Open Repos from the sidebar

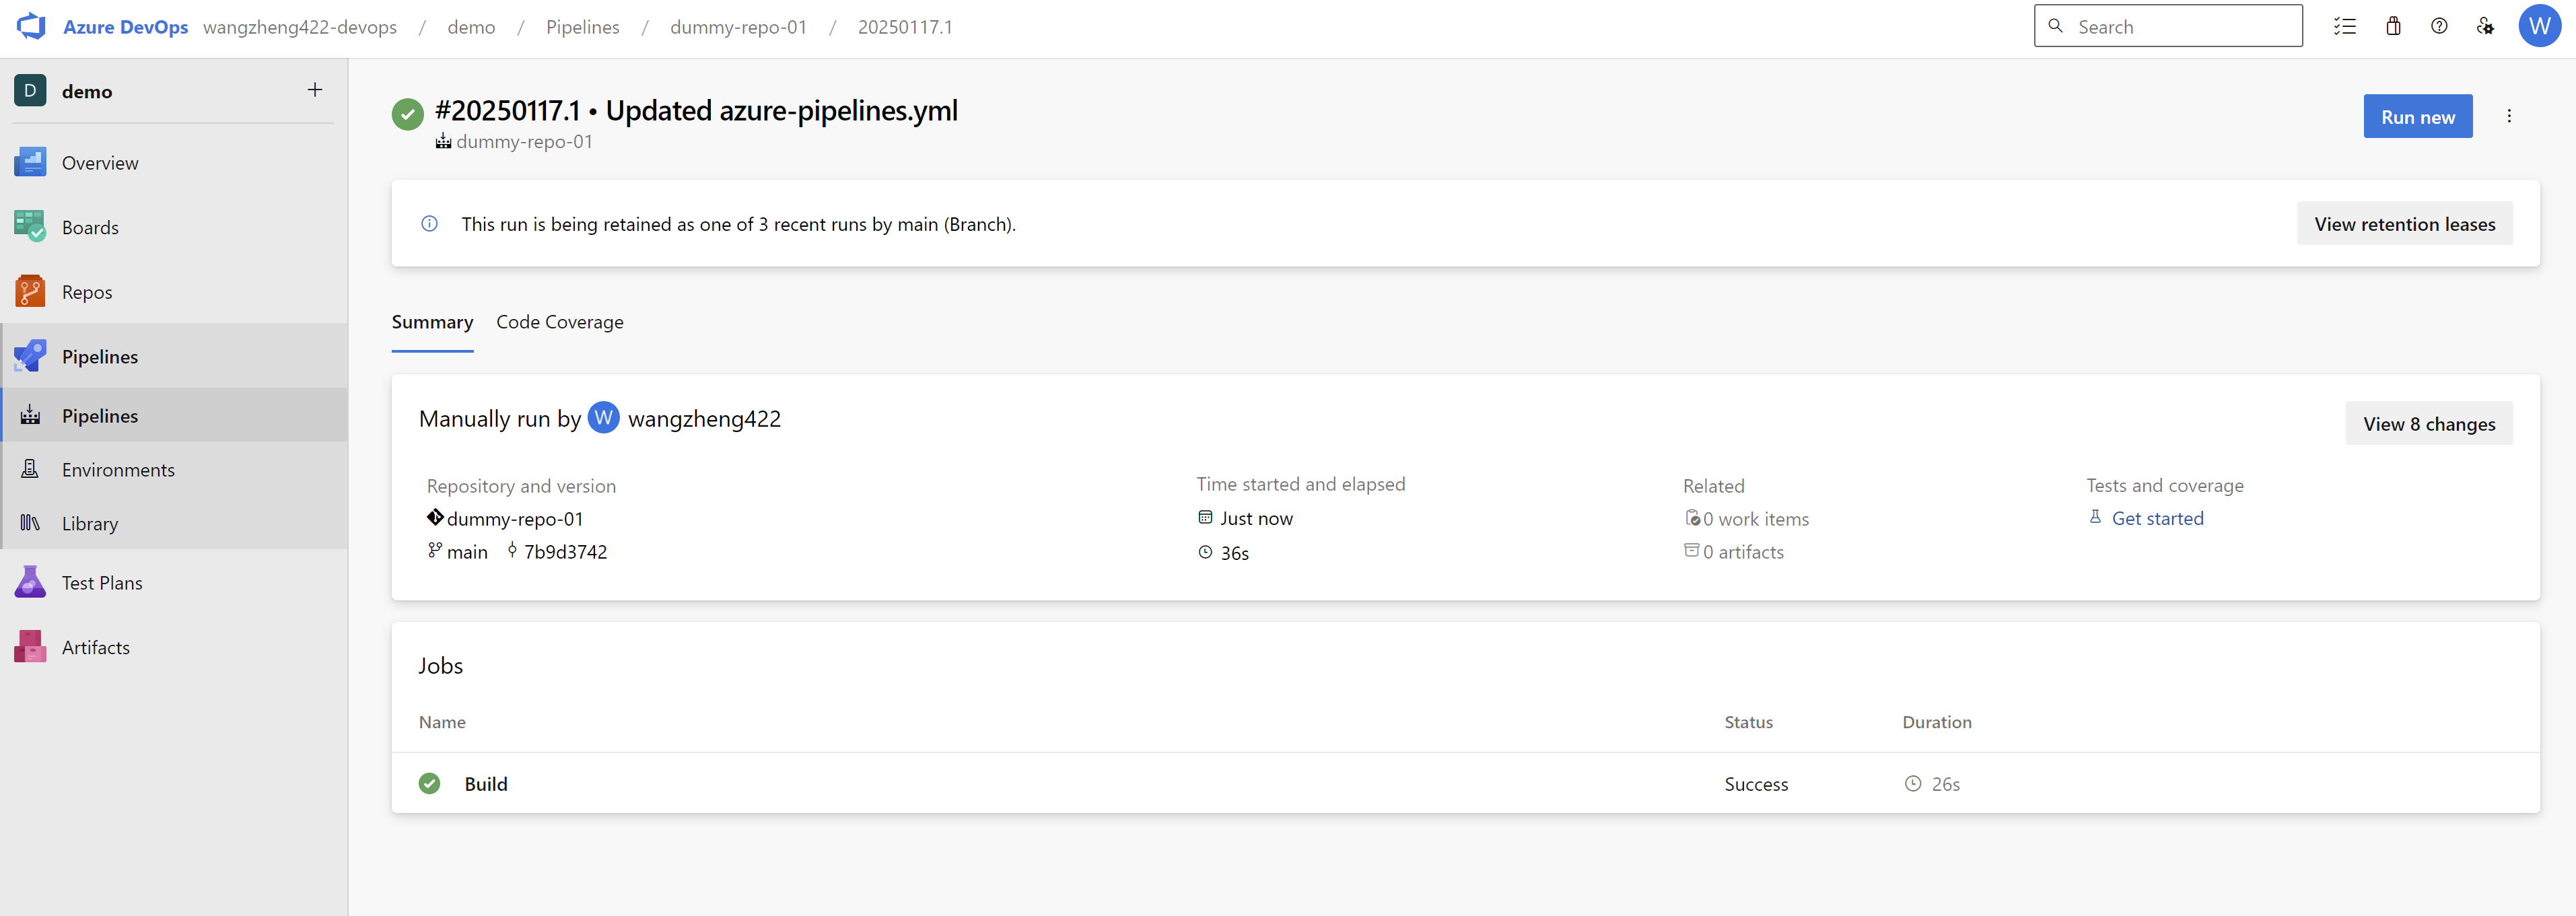pos(87,292)
